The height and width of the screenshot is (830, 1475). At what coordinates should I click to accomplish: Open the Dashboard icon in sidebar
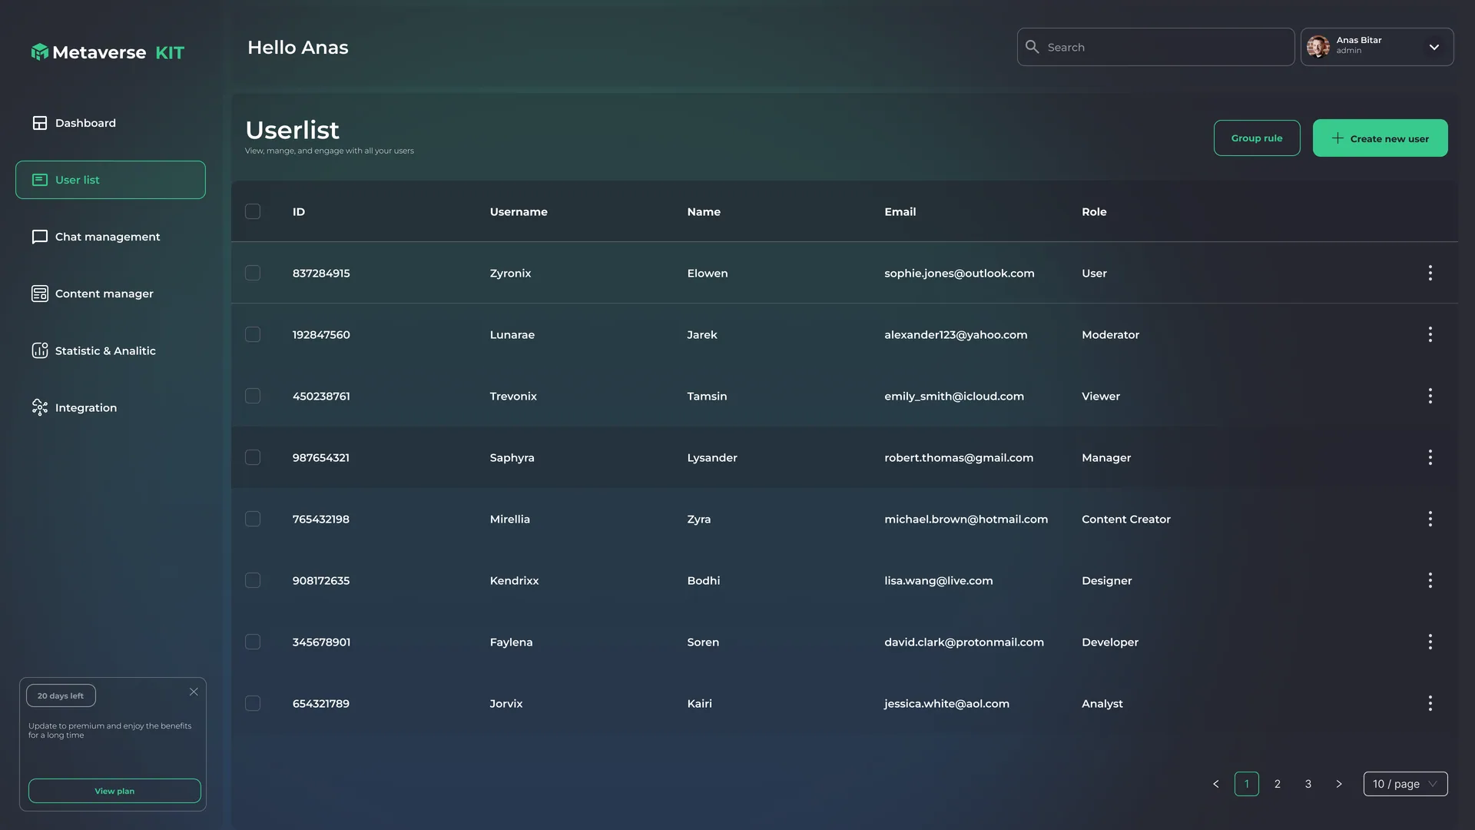click(x=40, y=123)
